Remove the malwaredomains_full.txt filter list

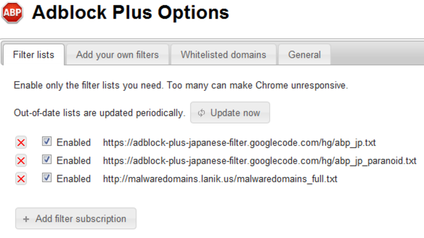pos(21,179)
